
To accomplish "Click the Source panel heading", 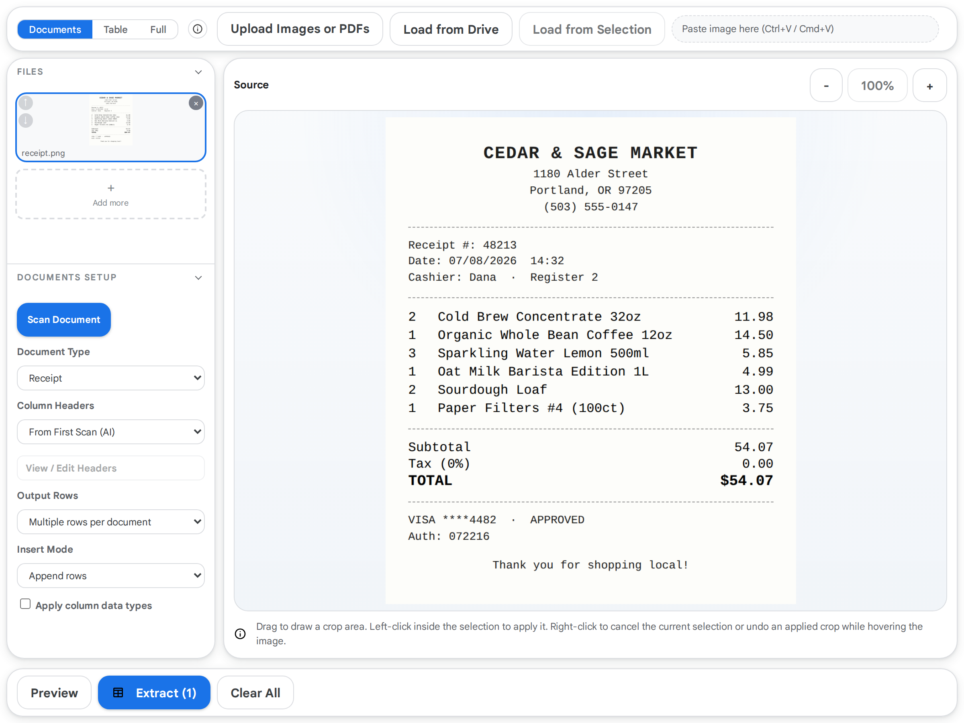I will (x=251, y=84).
